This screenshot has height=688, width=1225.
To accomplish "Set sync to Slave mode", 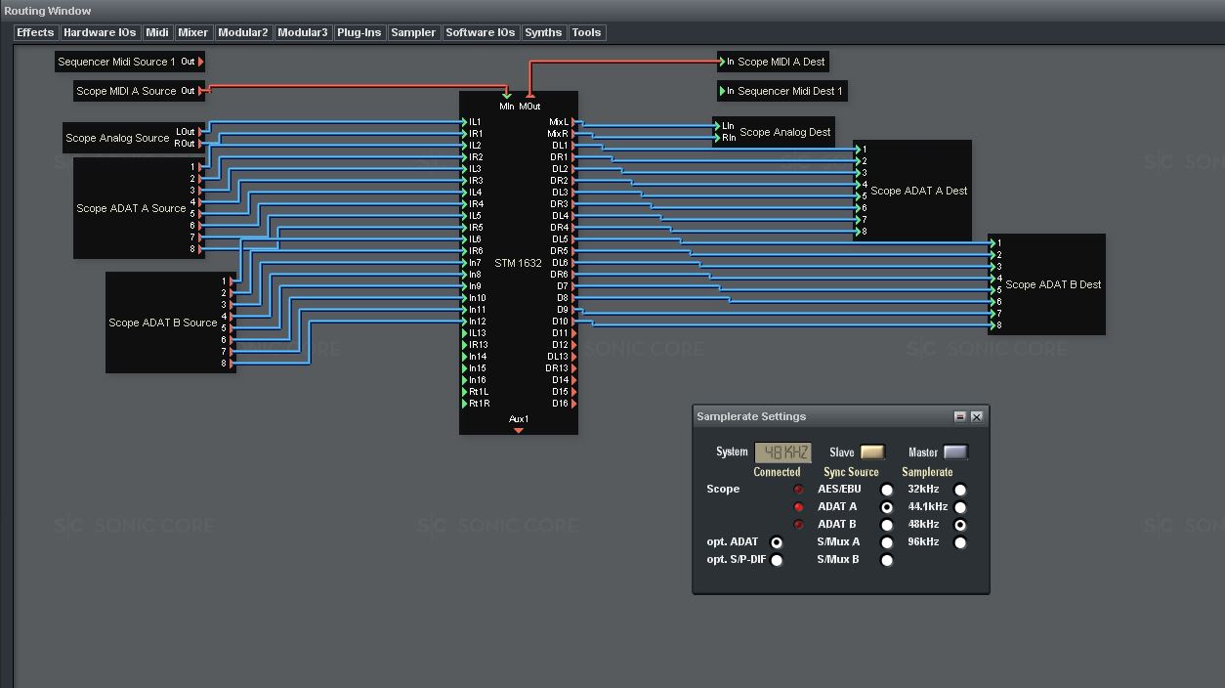I will 872,451.
